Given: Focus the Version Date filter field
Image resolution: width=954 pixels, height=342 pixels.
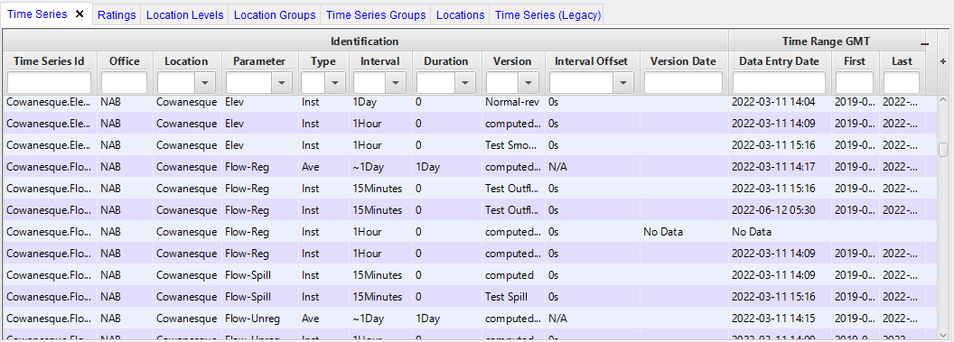Looking at the screenshot, I should coord(683,83).
